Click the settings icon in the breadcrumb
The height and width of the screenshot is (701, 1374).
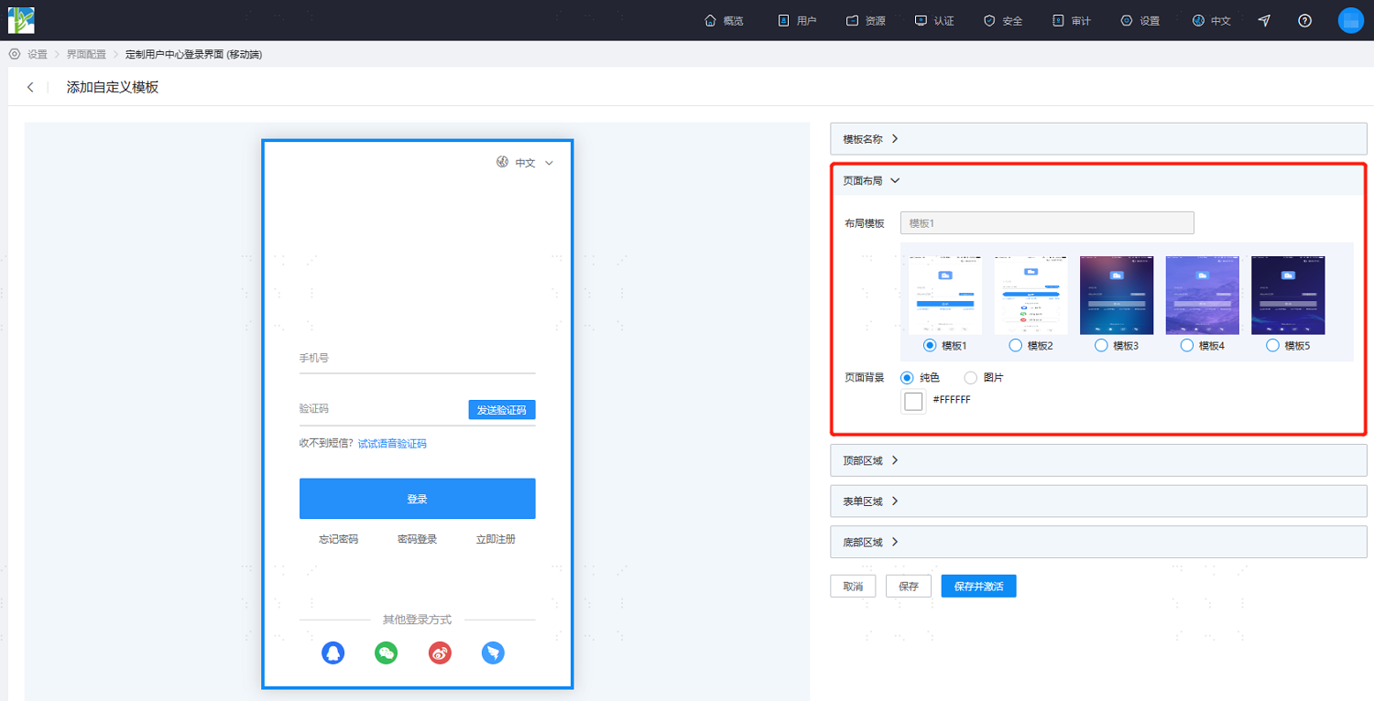coord(15,54)
